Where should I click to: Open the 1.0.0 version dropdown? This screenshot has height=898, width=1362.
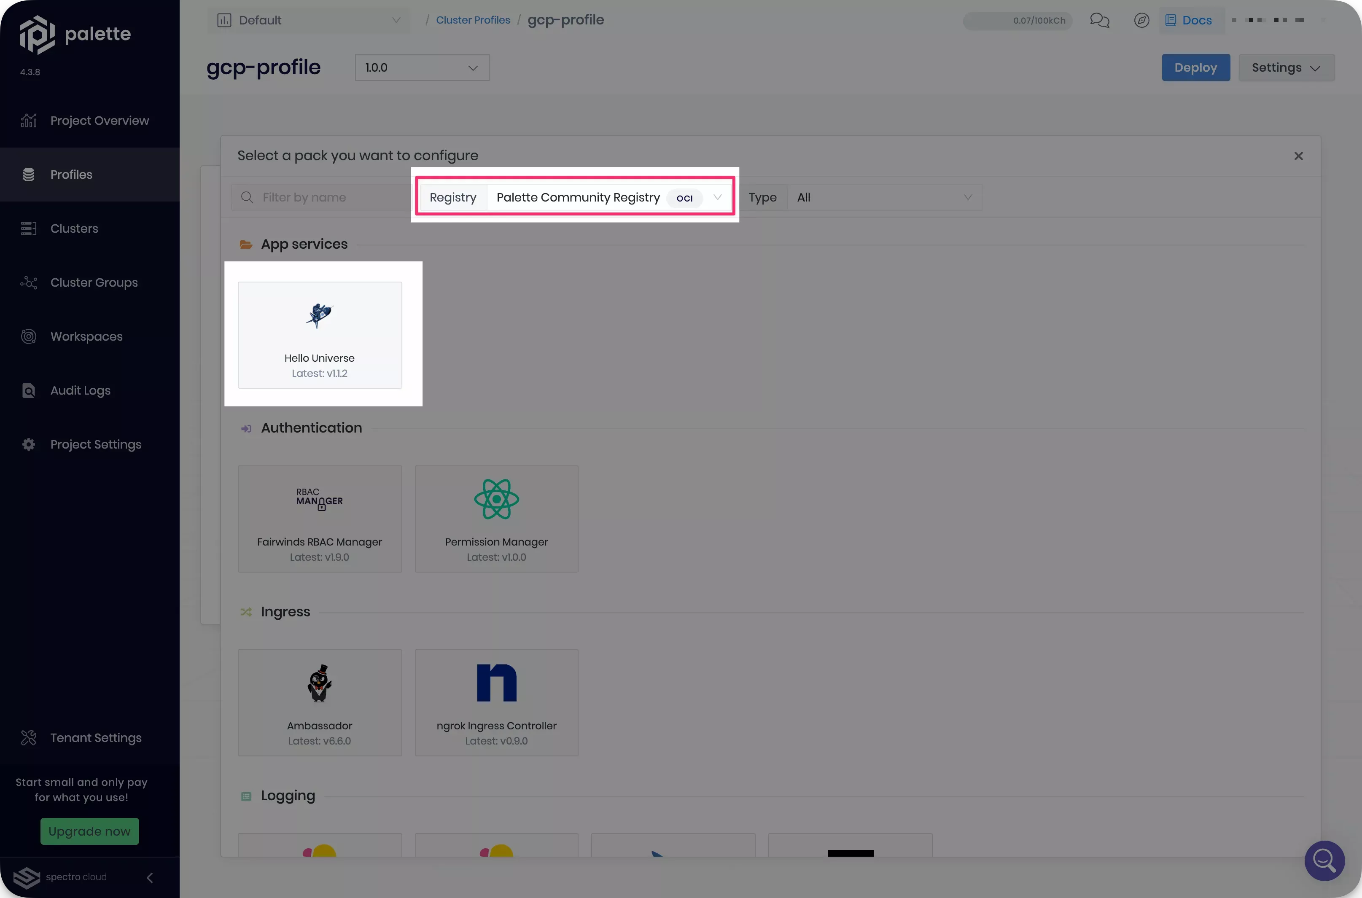(422, 67)
